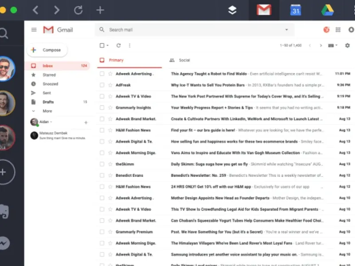Click the yellow minimize window dot
This screenshot has height=266, width=355.
pyautogui.click(x=2, y=10)
